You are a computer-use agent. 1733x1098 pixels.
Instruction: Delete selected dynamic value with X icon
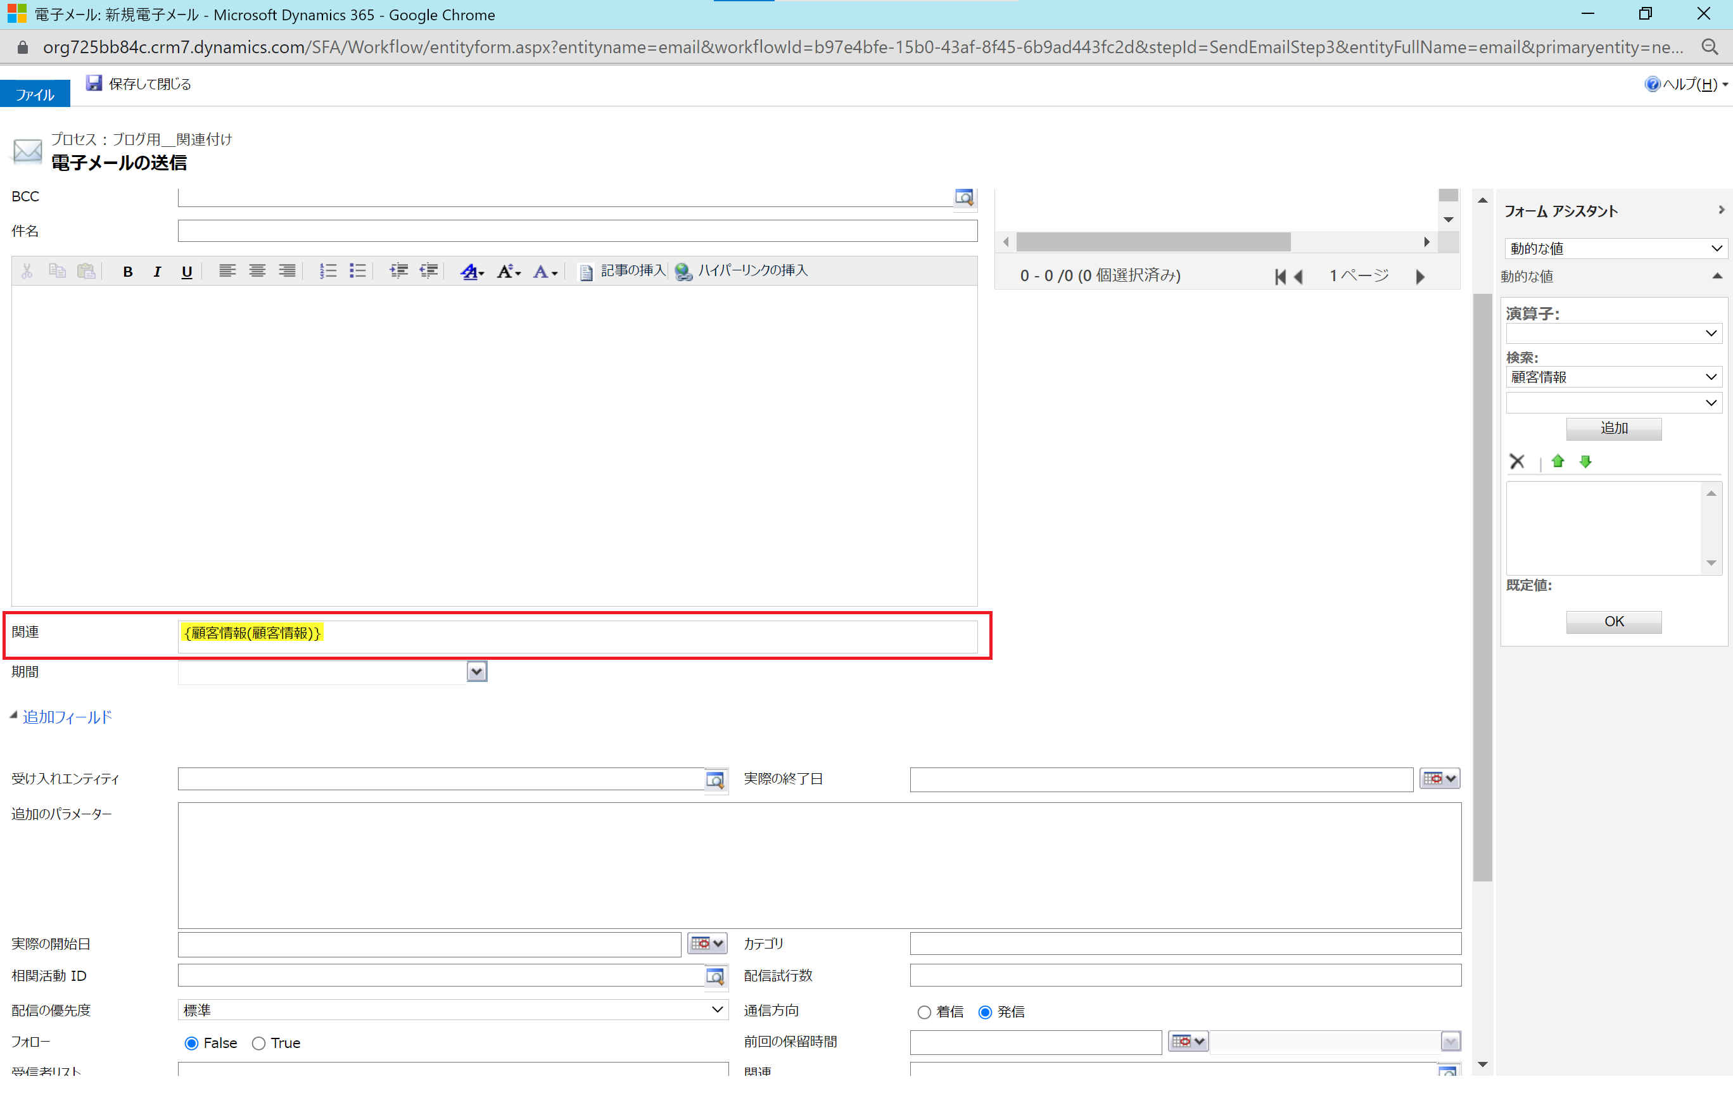click(1517, 461)
